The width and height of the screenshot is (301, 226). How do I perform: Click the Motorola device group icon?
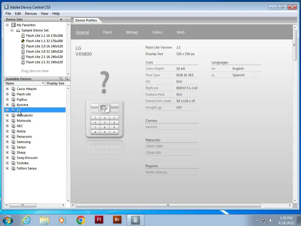(x=13, y=121)
